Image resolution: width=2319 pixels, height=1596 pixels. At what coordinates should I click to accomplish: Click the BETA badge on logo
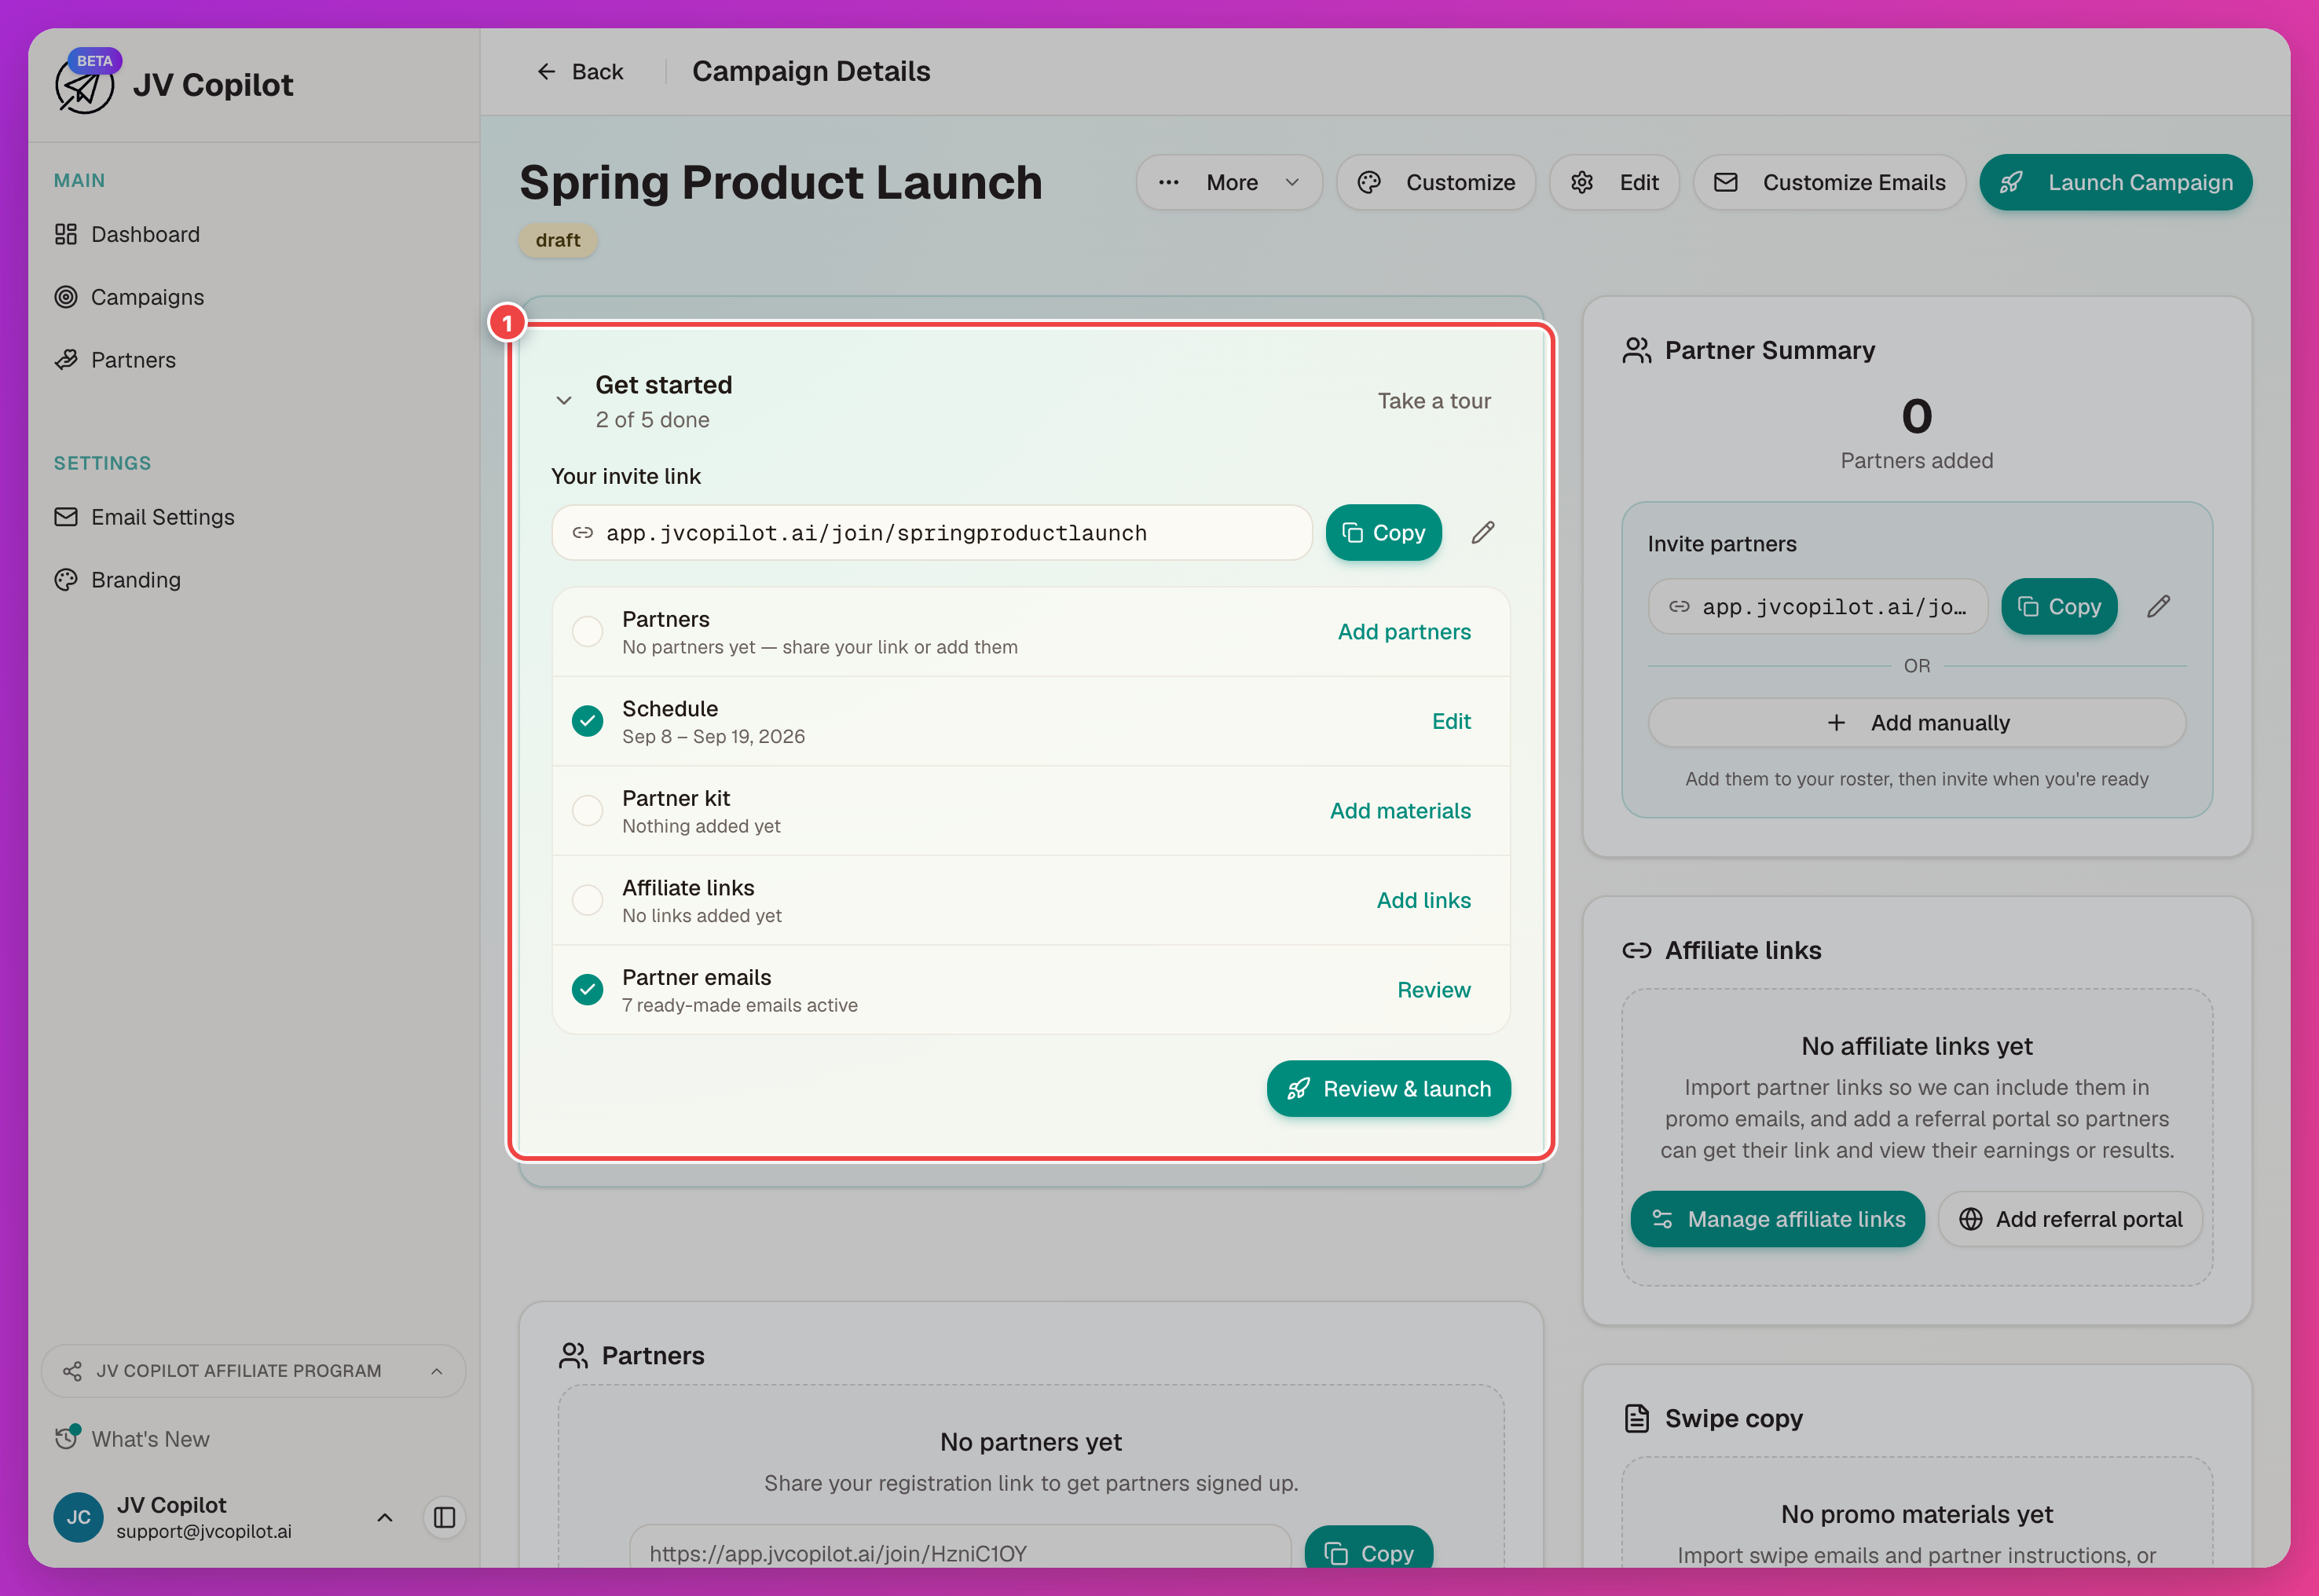[x=94, y=61]
